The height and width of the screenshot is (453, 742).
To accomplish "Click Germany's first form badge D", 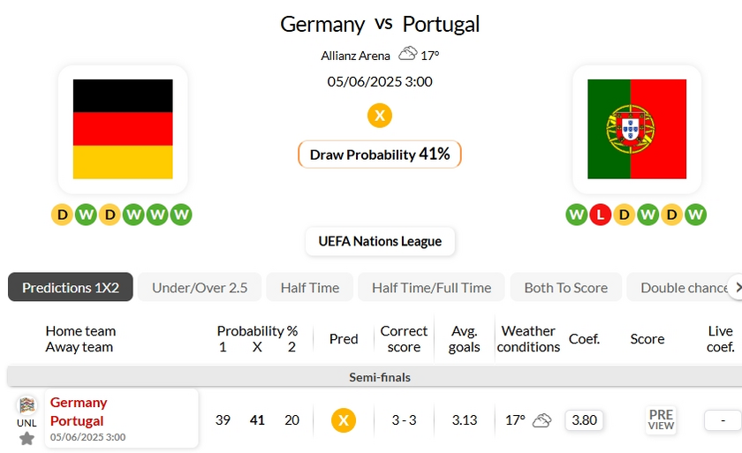I will click(x=62, y=215).
